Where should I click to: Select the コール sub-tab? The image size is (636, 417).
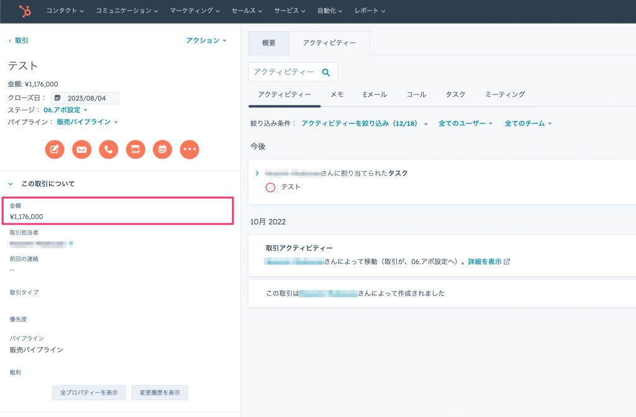pyautogui.click(x=416, y=94)
